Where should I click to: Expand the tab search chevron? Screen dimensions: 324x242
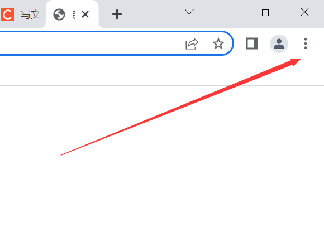[x=189, y=12]
